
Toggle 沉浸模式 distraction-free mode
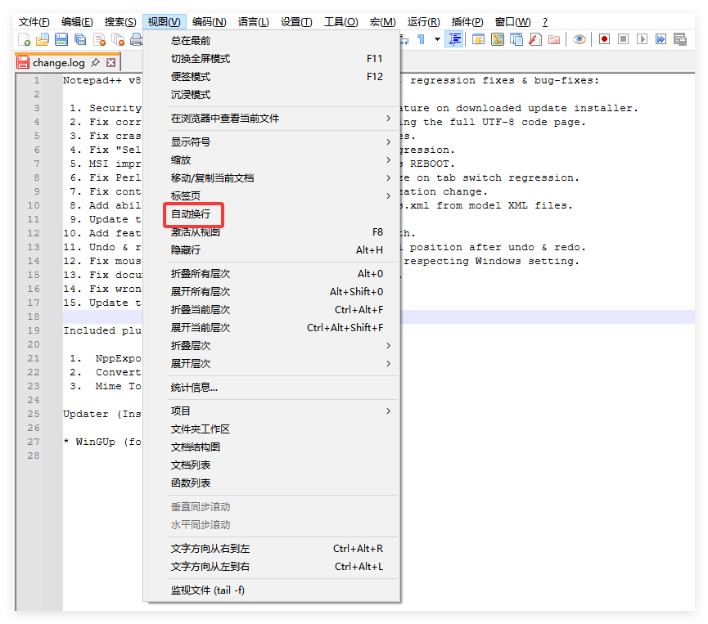272,95
